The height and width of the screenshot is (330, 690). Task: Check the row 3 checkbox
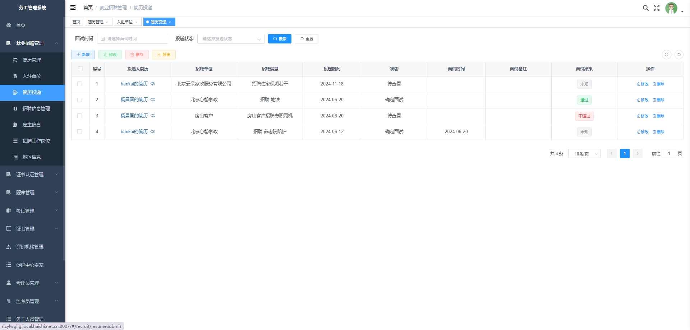[80, 116]
